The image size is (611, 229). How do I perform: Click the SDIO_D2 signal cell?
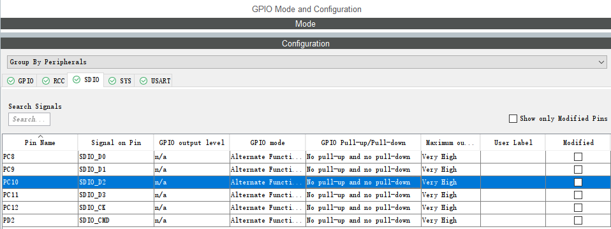pos(116,182)
